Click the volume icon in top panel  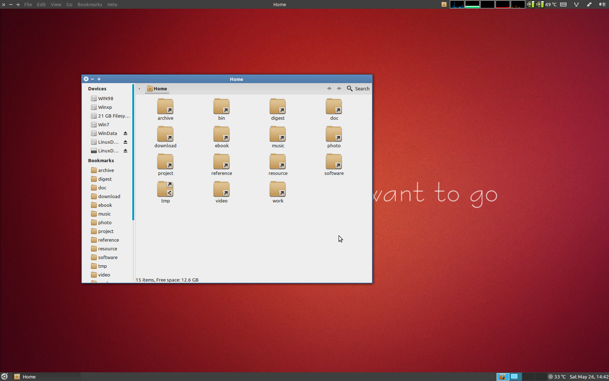coord(602,4)
